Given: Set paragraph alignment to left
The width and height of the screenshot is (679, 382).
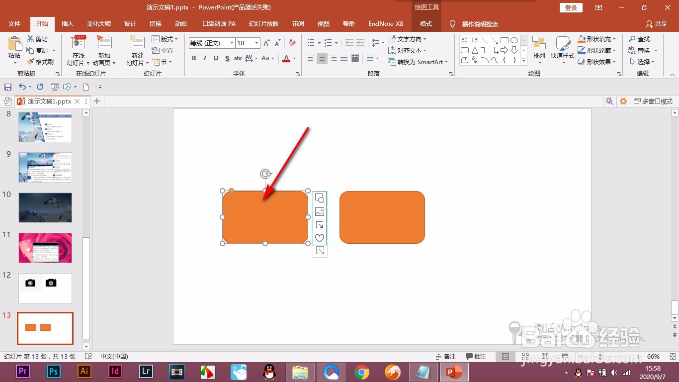Looking at the screenshot, I should coord(311,59).
